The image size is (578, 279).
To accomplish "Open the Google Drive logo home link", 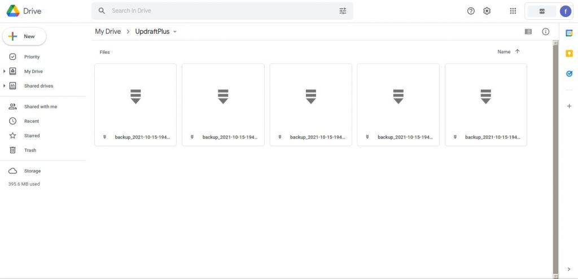I will click(24, 11).
